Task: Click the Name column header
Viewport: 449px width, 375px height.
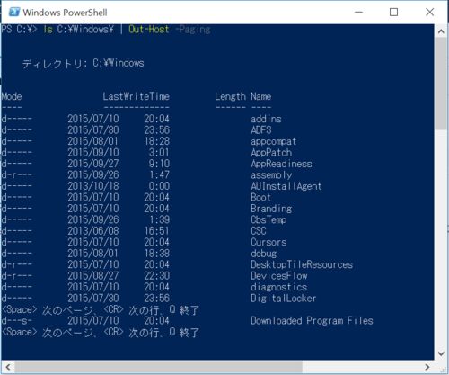Action: pyautogui.click(x=261, y=96)
